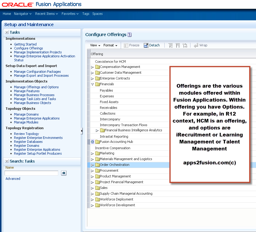The height and width of the screenshot is (232, 256).
Task: Expand the Compensation Management offering
Action: point(92,67)
